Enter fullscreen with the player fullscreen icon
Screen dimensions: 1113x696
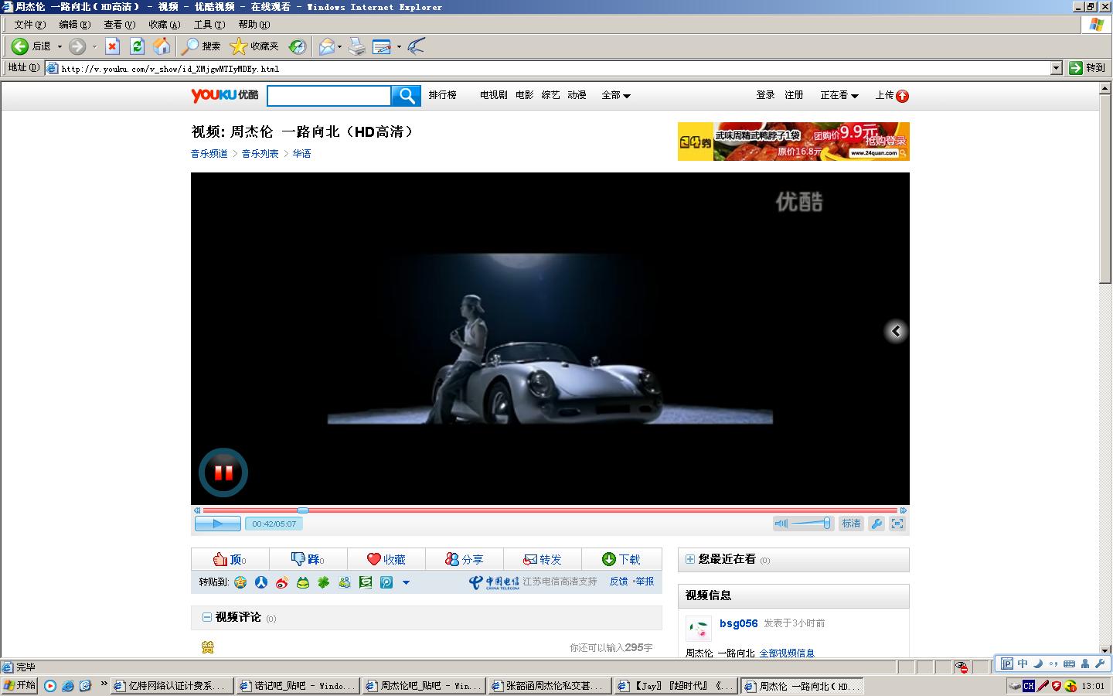[x=897, y=524]
